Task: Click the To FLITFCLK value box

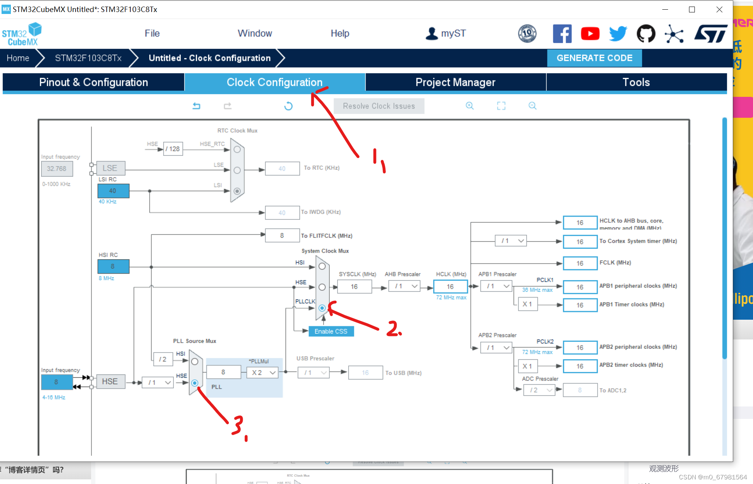Action: point(282,235)
